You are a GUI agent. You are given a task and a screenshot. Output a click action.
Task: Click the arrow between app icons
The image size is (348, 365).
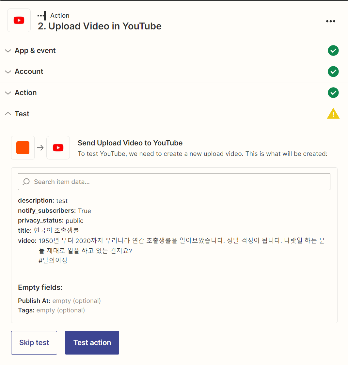click(x=40, y=148)
